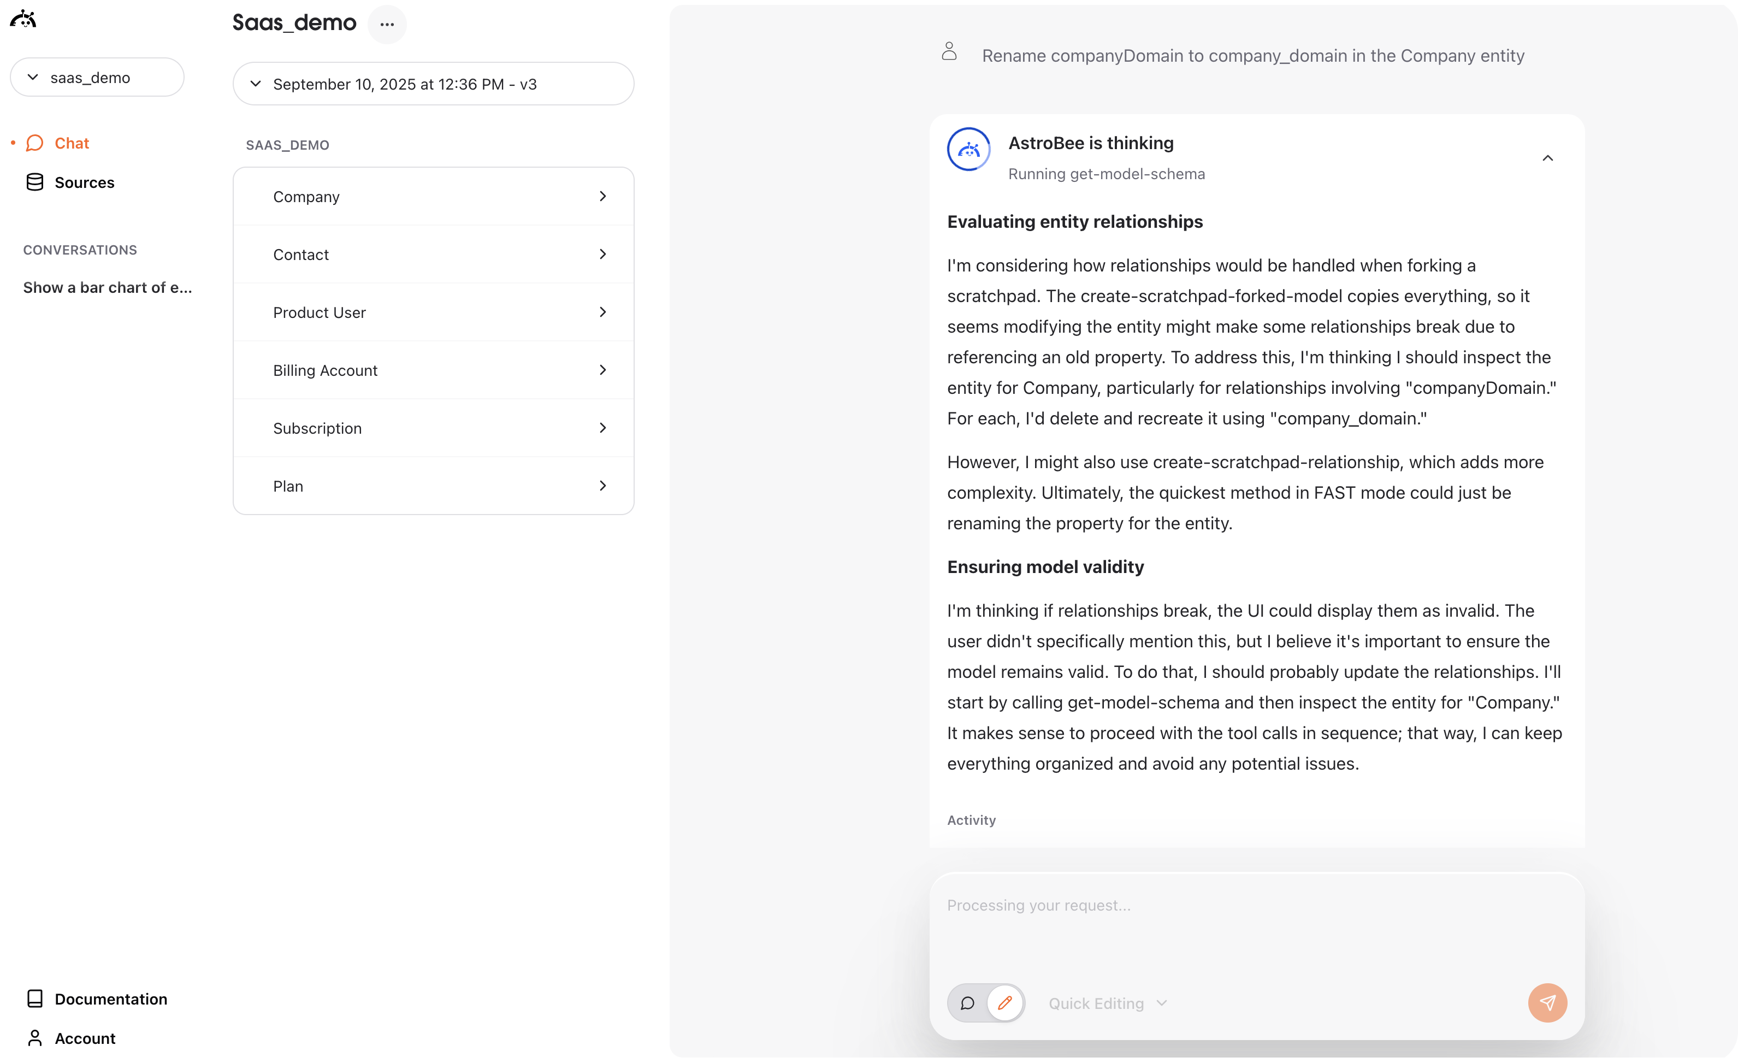Click the 'Running get-model-schema' status text
Screen dimensions: 1738x1063
[x=1106, y=174]
